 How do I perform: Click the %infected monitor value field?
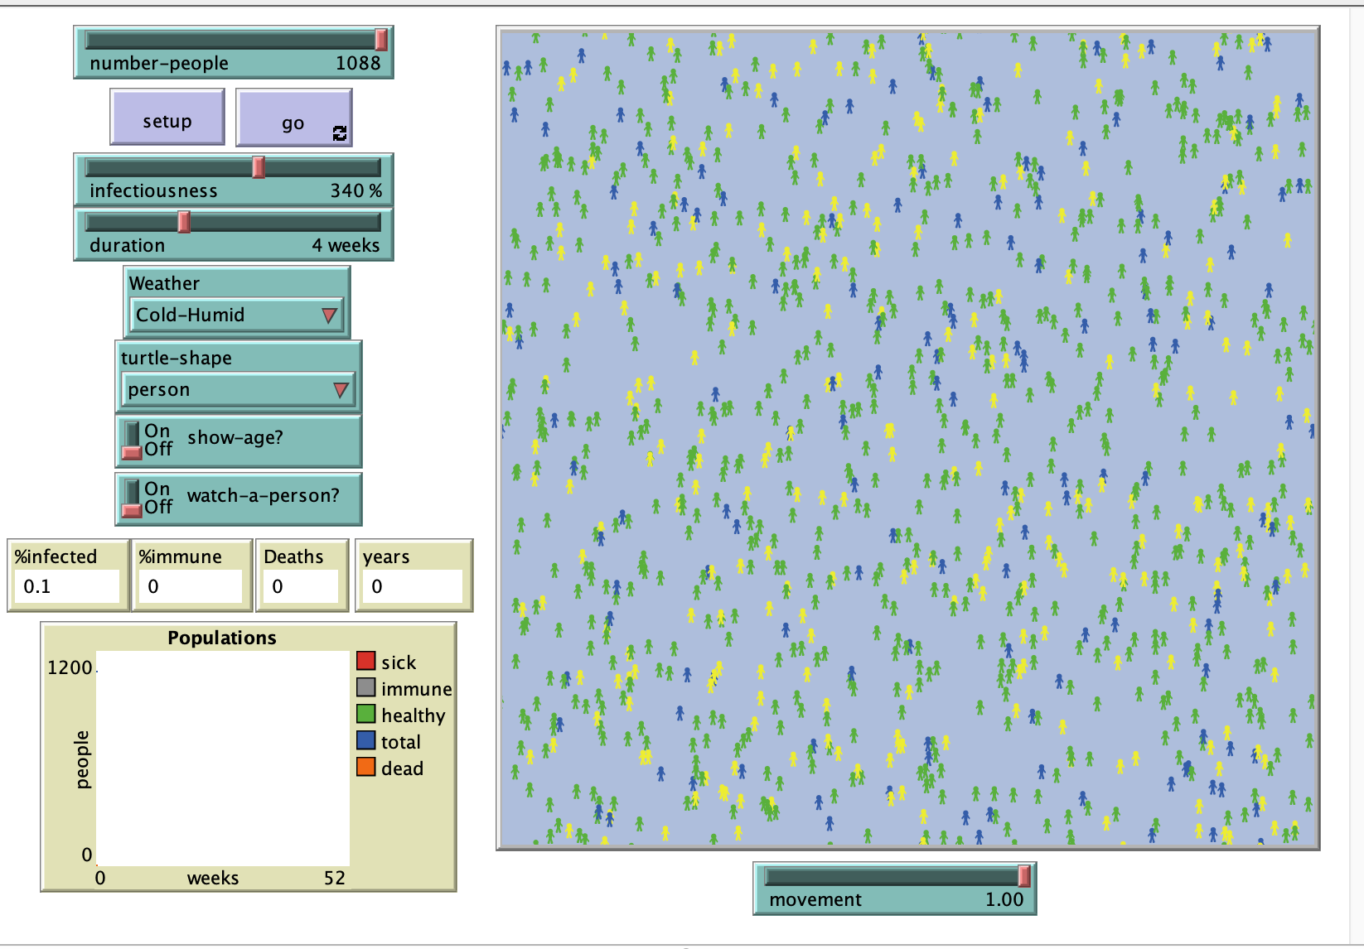click(x=68, y=586)
